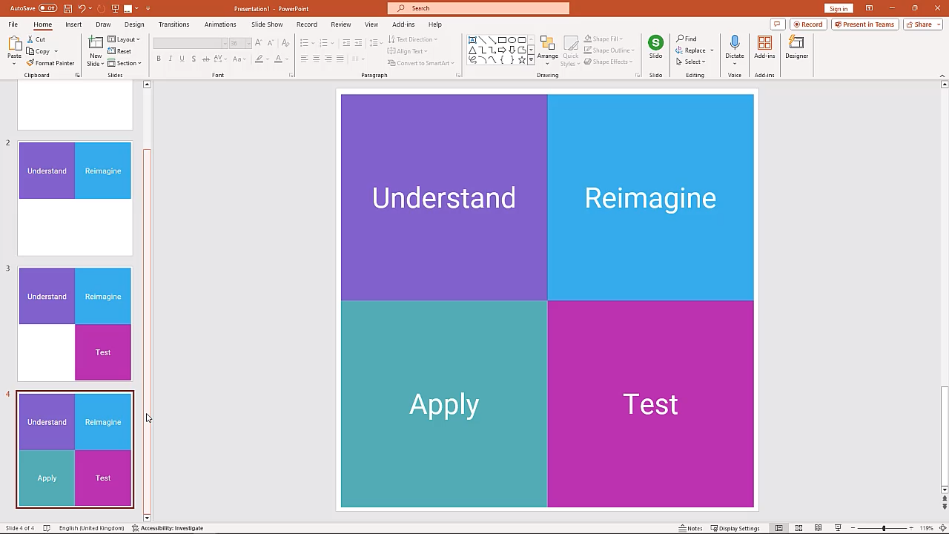Undo the last action in title bar
949x534 pixels.
coord(82,8)
